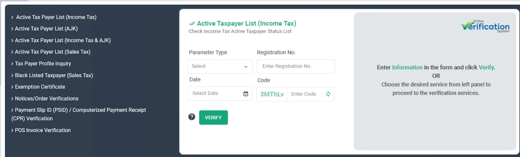The width and height of the screenshot is (520, 157).
Task: Click the double-check icon beside heading
Action: 192,24
